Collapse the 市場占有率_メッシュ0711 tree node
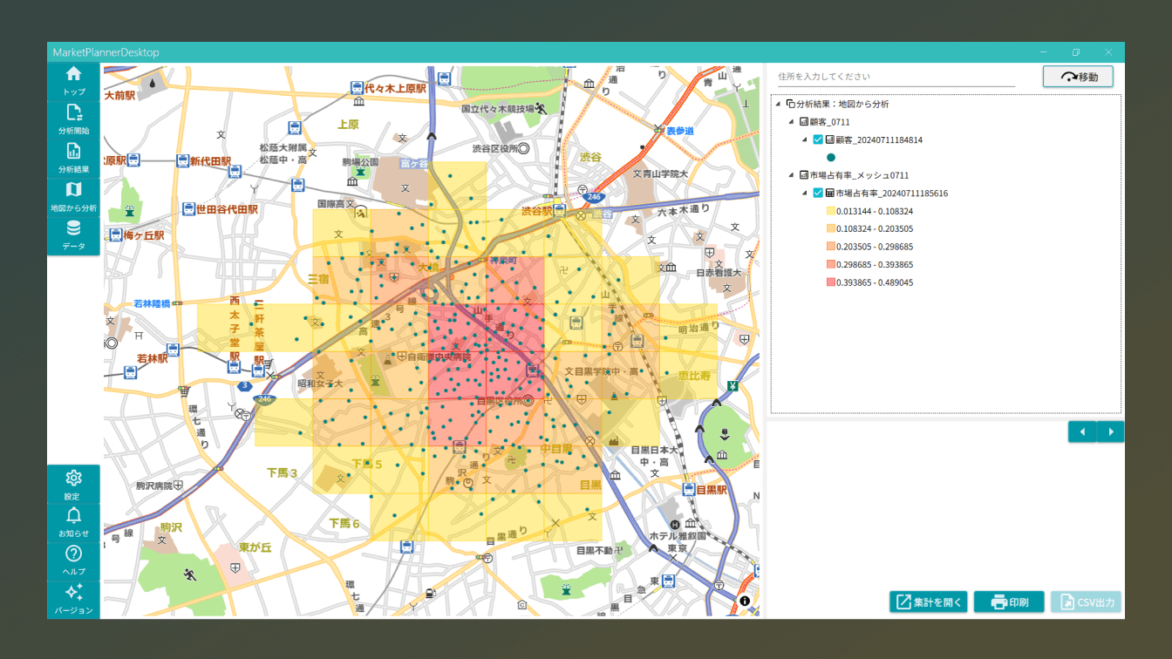Viewport: 1172px width, 659px height. (792, 175)
